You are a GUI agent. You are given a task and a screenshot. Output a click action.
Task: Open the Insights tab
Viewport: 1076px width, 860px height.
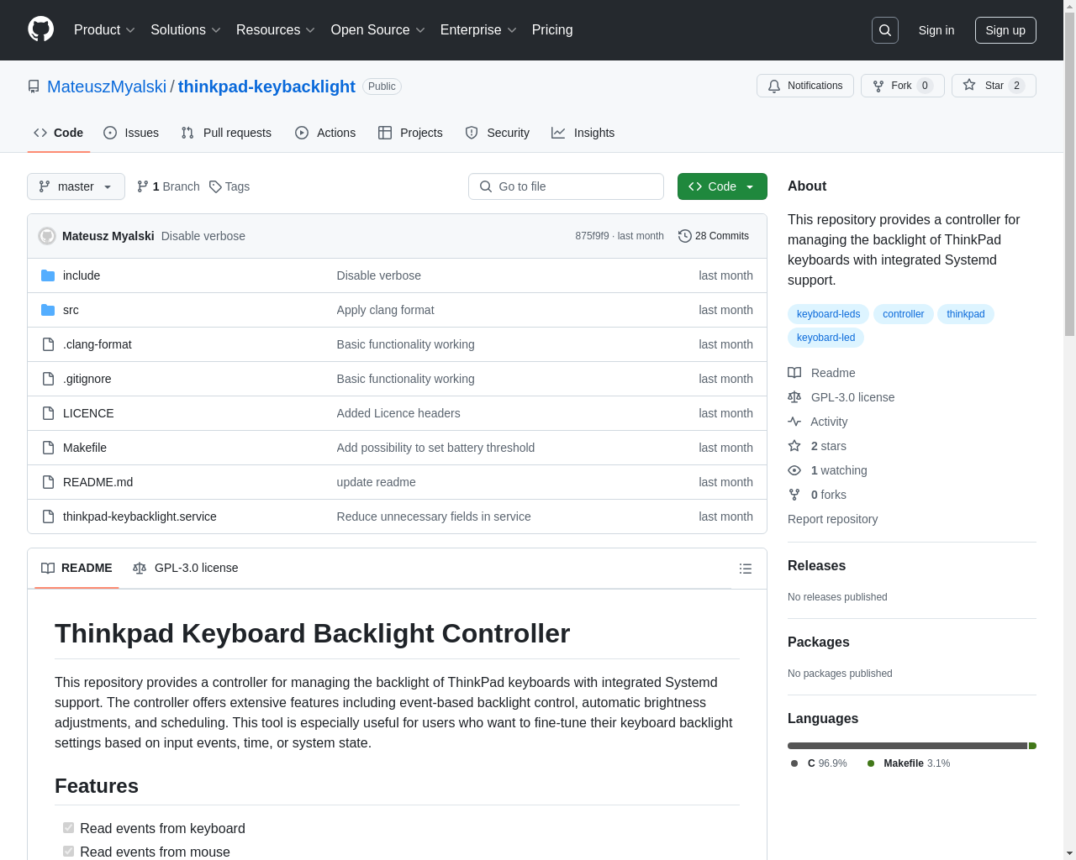coord(583,133)
